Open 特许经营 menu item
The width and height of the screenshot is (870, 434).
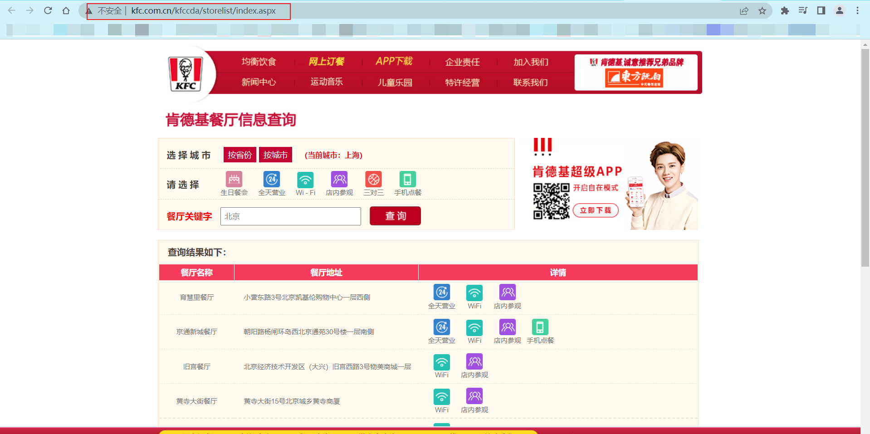pos(462,83)
